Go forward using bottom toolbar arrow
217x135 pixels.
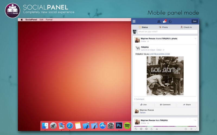[x=146, y=129]
